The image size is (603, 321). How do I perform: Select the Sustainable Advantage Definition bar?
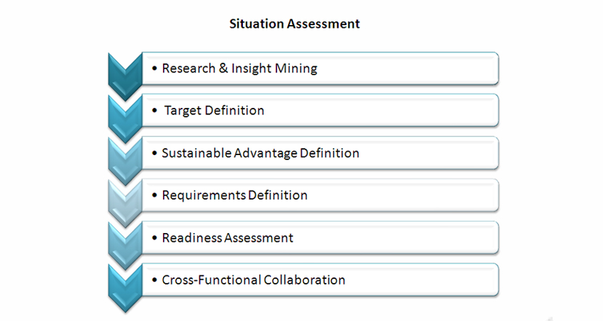click(x=320, y=153)
